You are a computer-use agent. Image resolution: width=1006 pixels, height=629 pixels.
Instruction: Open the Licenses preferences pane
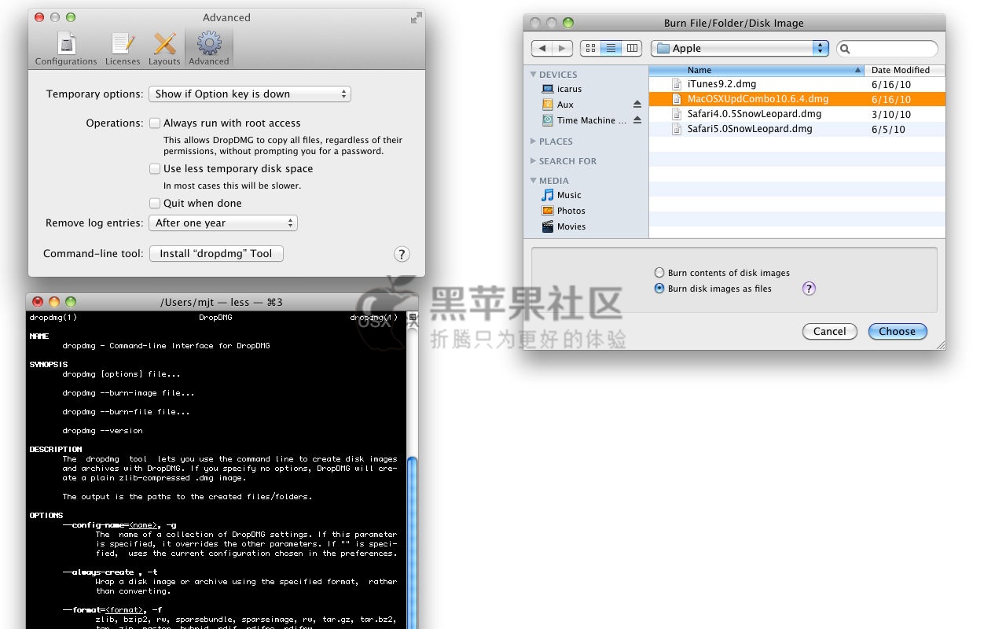click(123, 49)
